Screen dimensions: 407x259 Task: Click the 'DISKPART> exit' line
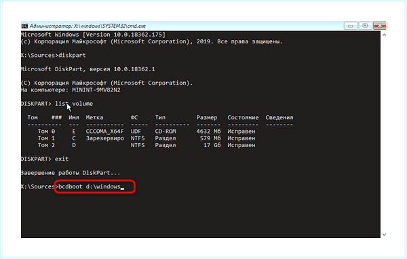(x=45, y=159)
